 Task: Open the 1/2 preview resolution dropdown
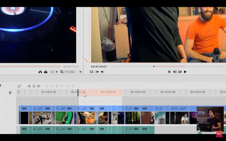click(54, 72)
